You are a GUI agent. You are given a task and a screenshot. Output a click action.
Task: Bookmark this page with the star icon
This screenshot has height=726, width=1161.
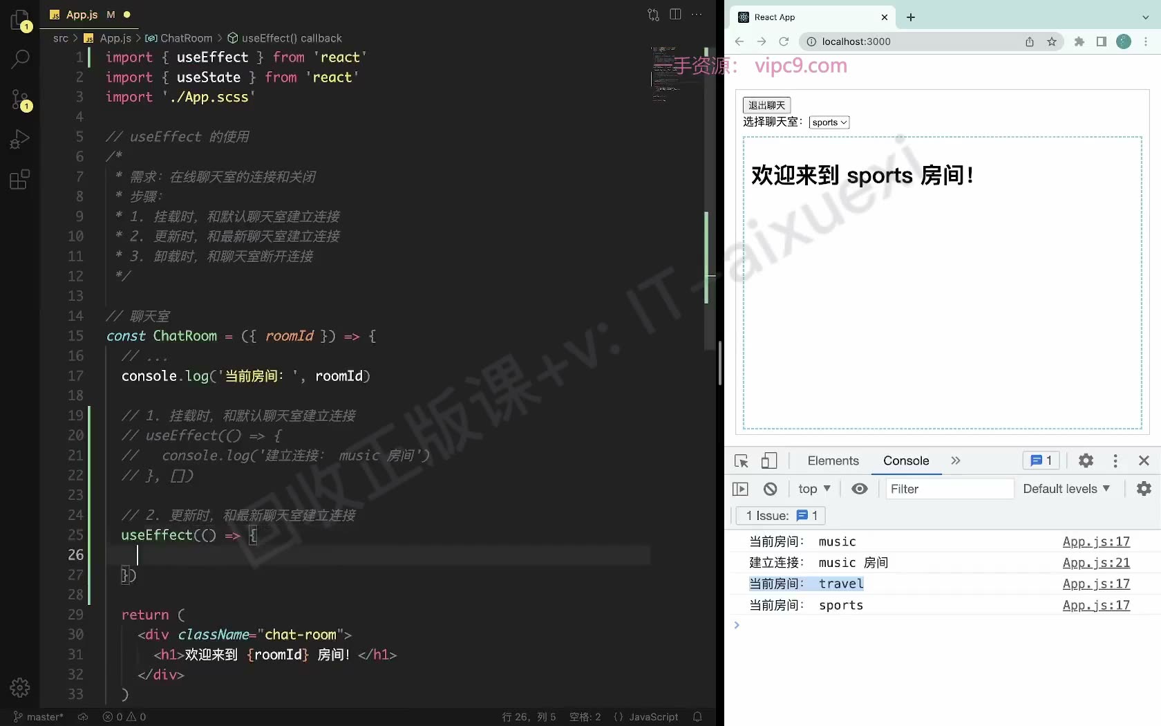(1052, 41)
